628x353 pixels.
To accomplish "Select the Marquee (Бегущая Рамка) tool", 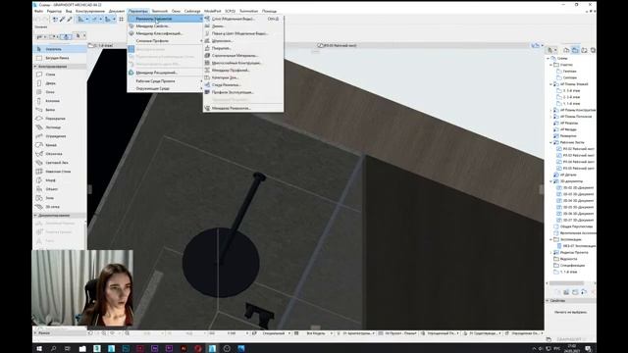I will pos(59,58).
